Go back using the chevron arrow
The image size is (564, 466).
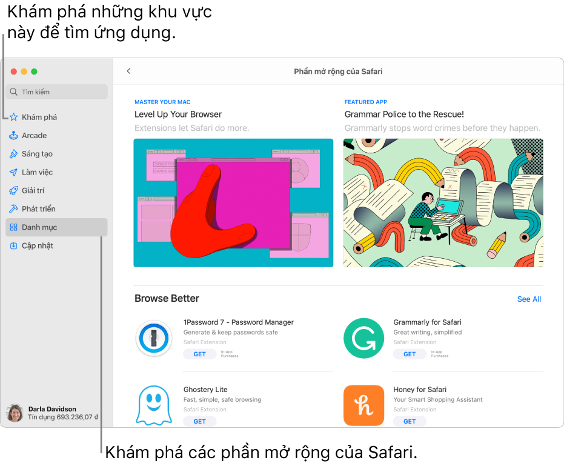point(129,72)
